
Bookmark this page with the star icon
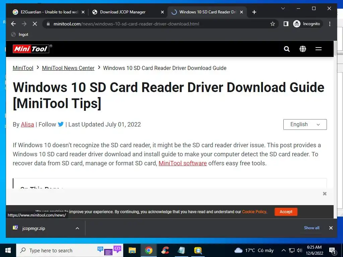273,24
